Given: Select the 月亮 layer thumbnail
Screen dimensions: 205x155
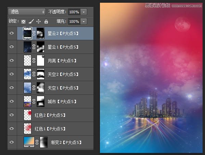Looking at the screenshot, I should click(27, 60).
